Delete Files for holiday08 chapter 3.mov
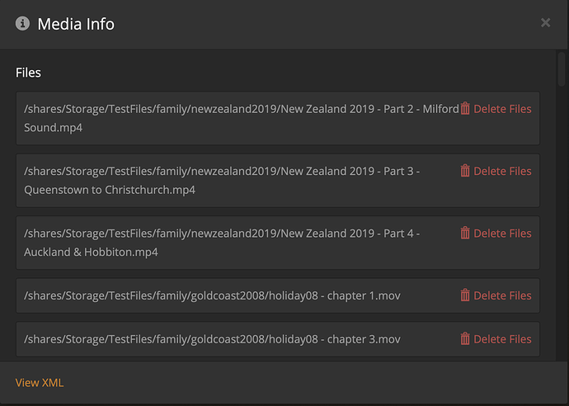 click(501, 339)
